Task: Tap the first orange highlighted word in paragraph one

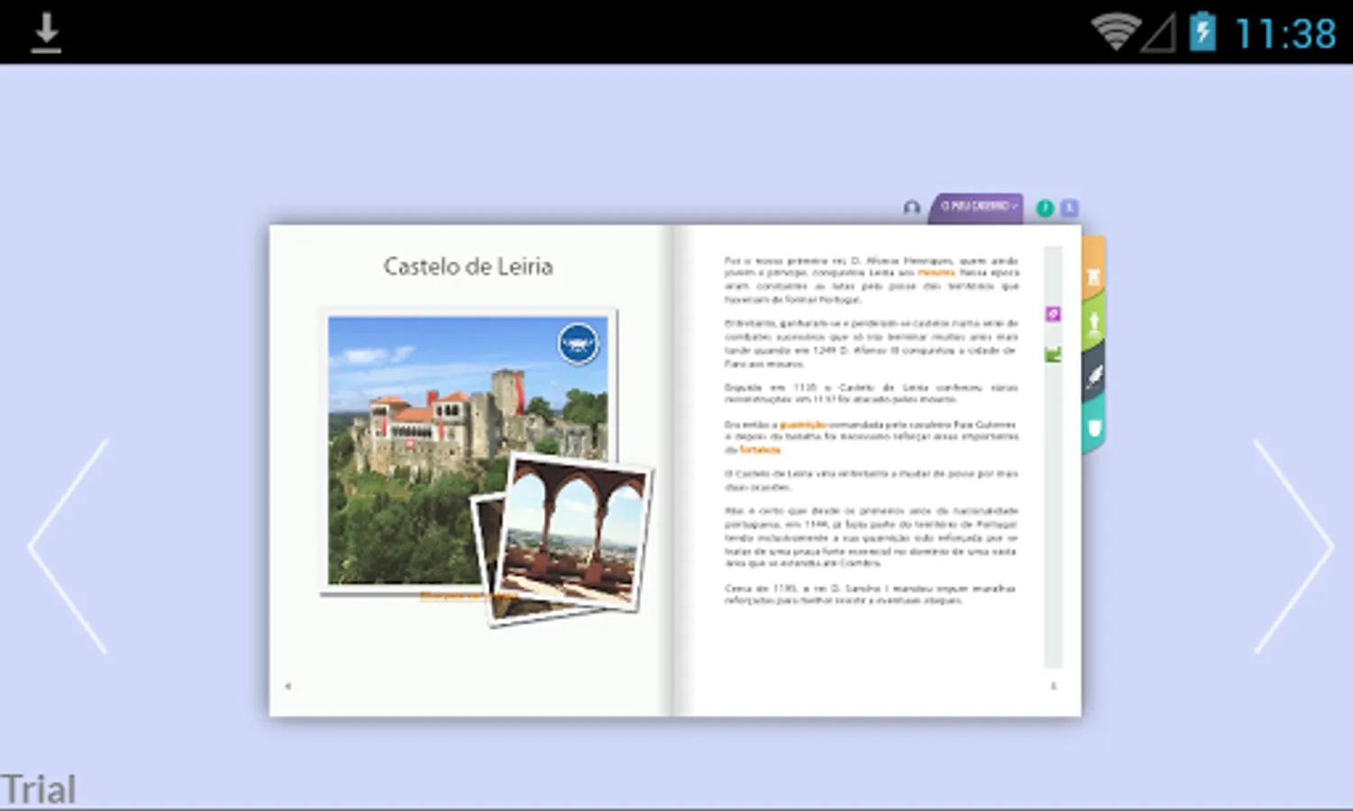Action: point(937,272)
